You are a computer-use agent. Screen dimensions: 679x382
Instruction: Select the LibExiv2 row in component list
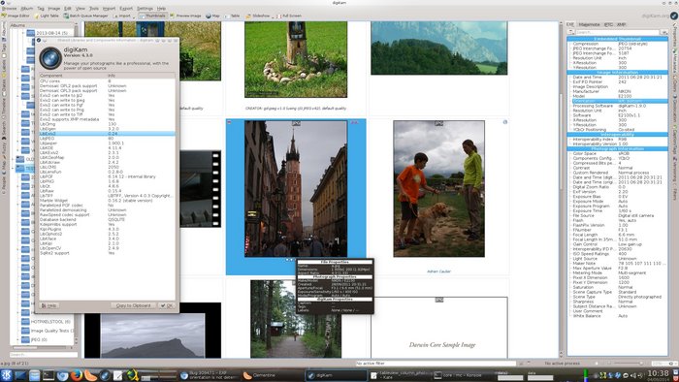coord(107,134)
